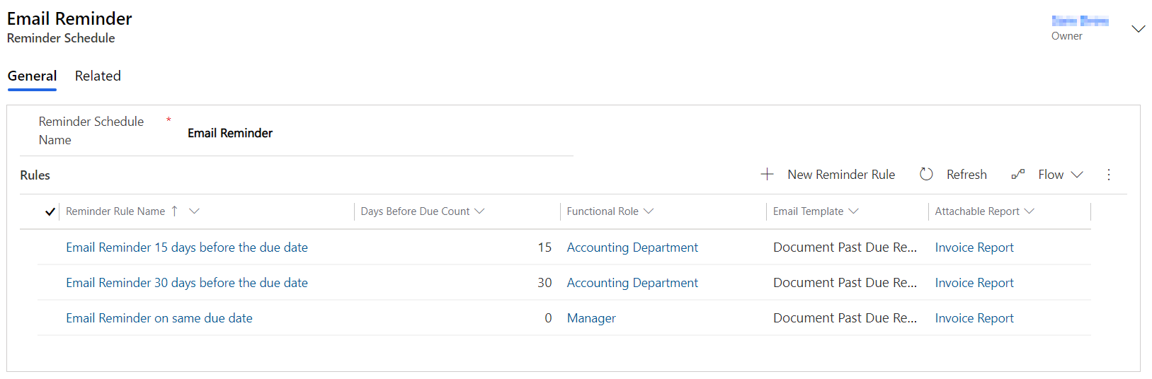Open the vertical three-dot more commands menu
The image size is (1152, 379).
1109,175
